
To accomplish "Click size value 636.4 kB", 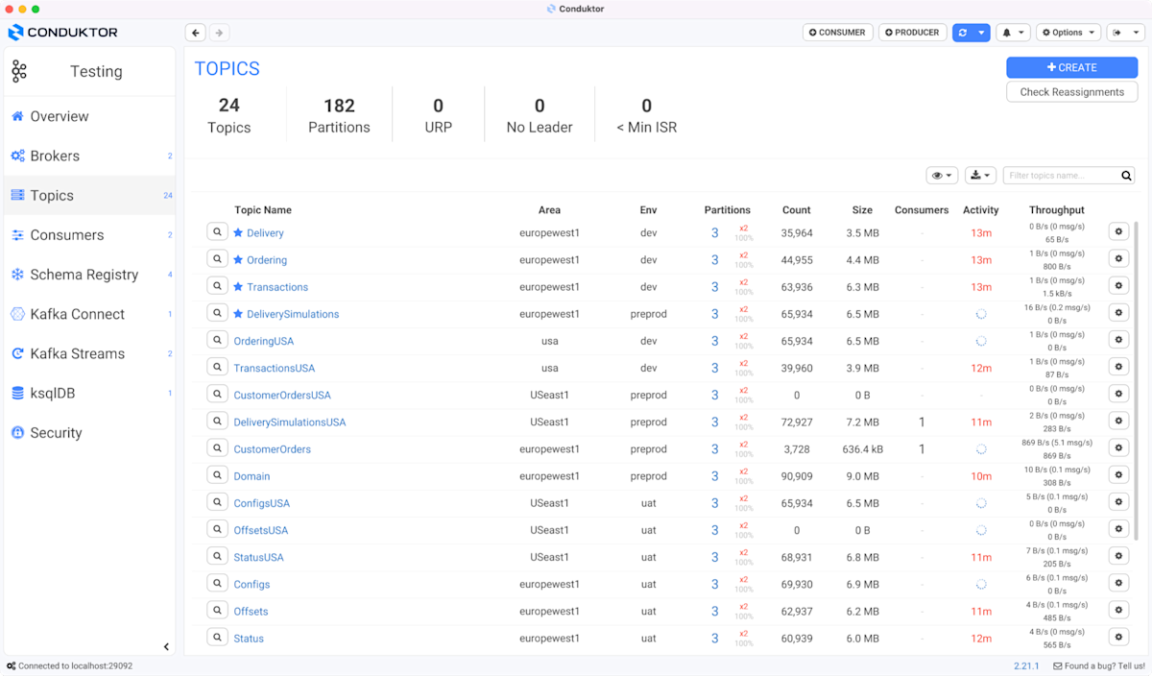I will pyautogui.click(x=862, y=448).
